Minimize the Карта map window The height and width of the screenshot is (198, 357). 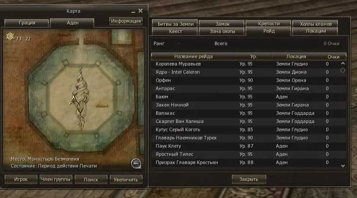(x=133, y=11)
